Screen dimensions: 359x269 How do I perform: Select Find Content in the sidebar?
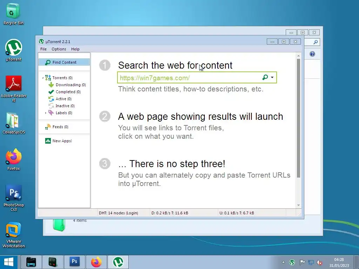click(x=64, y=62)
